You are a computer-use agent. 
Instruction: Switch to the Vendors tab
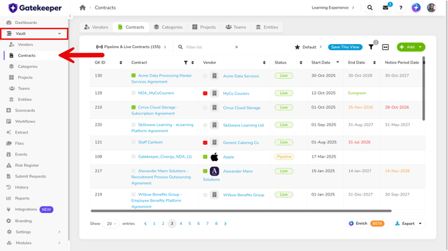coord(96,27)
